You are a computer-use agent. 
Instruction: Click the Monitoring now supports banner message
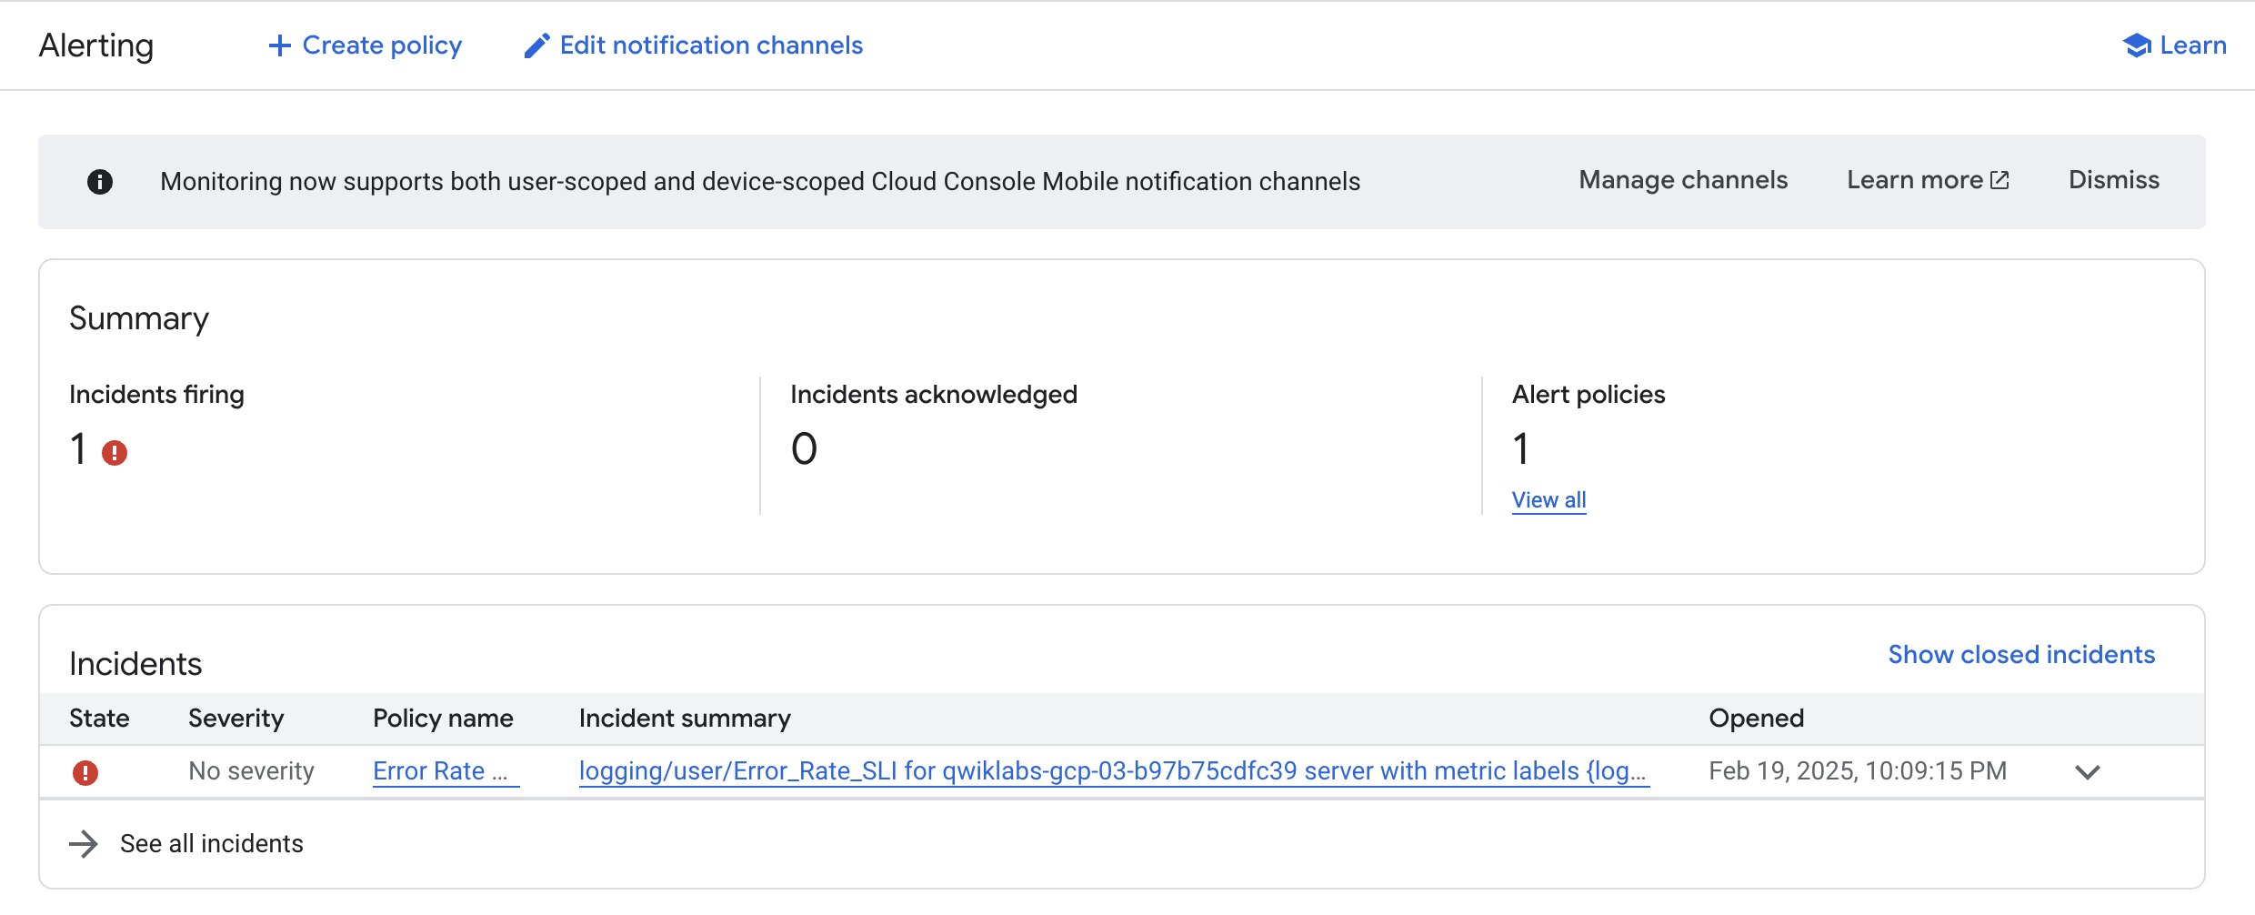tap(760, 182)
